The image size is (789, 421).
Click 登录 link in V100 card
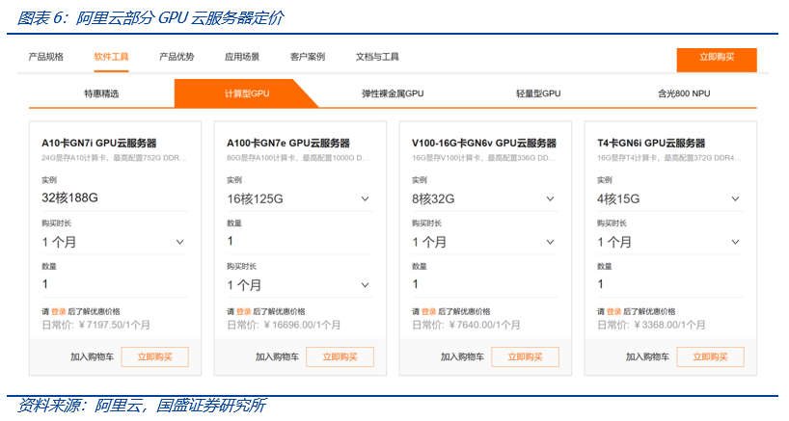pos(428,311)
